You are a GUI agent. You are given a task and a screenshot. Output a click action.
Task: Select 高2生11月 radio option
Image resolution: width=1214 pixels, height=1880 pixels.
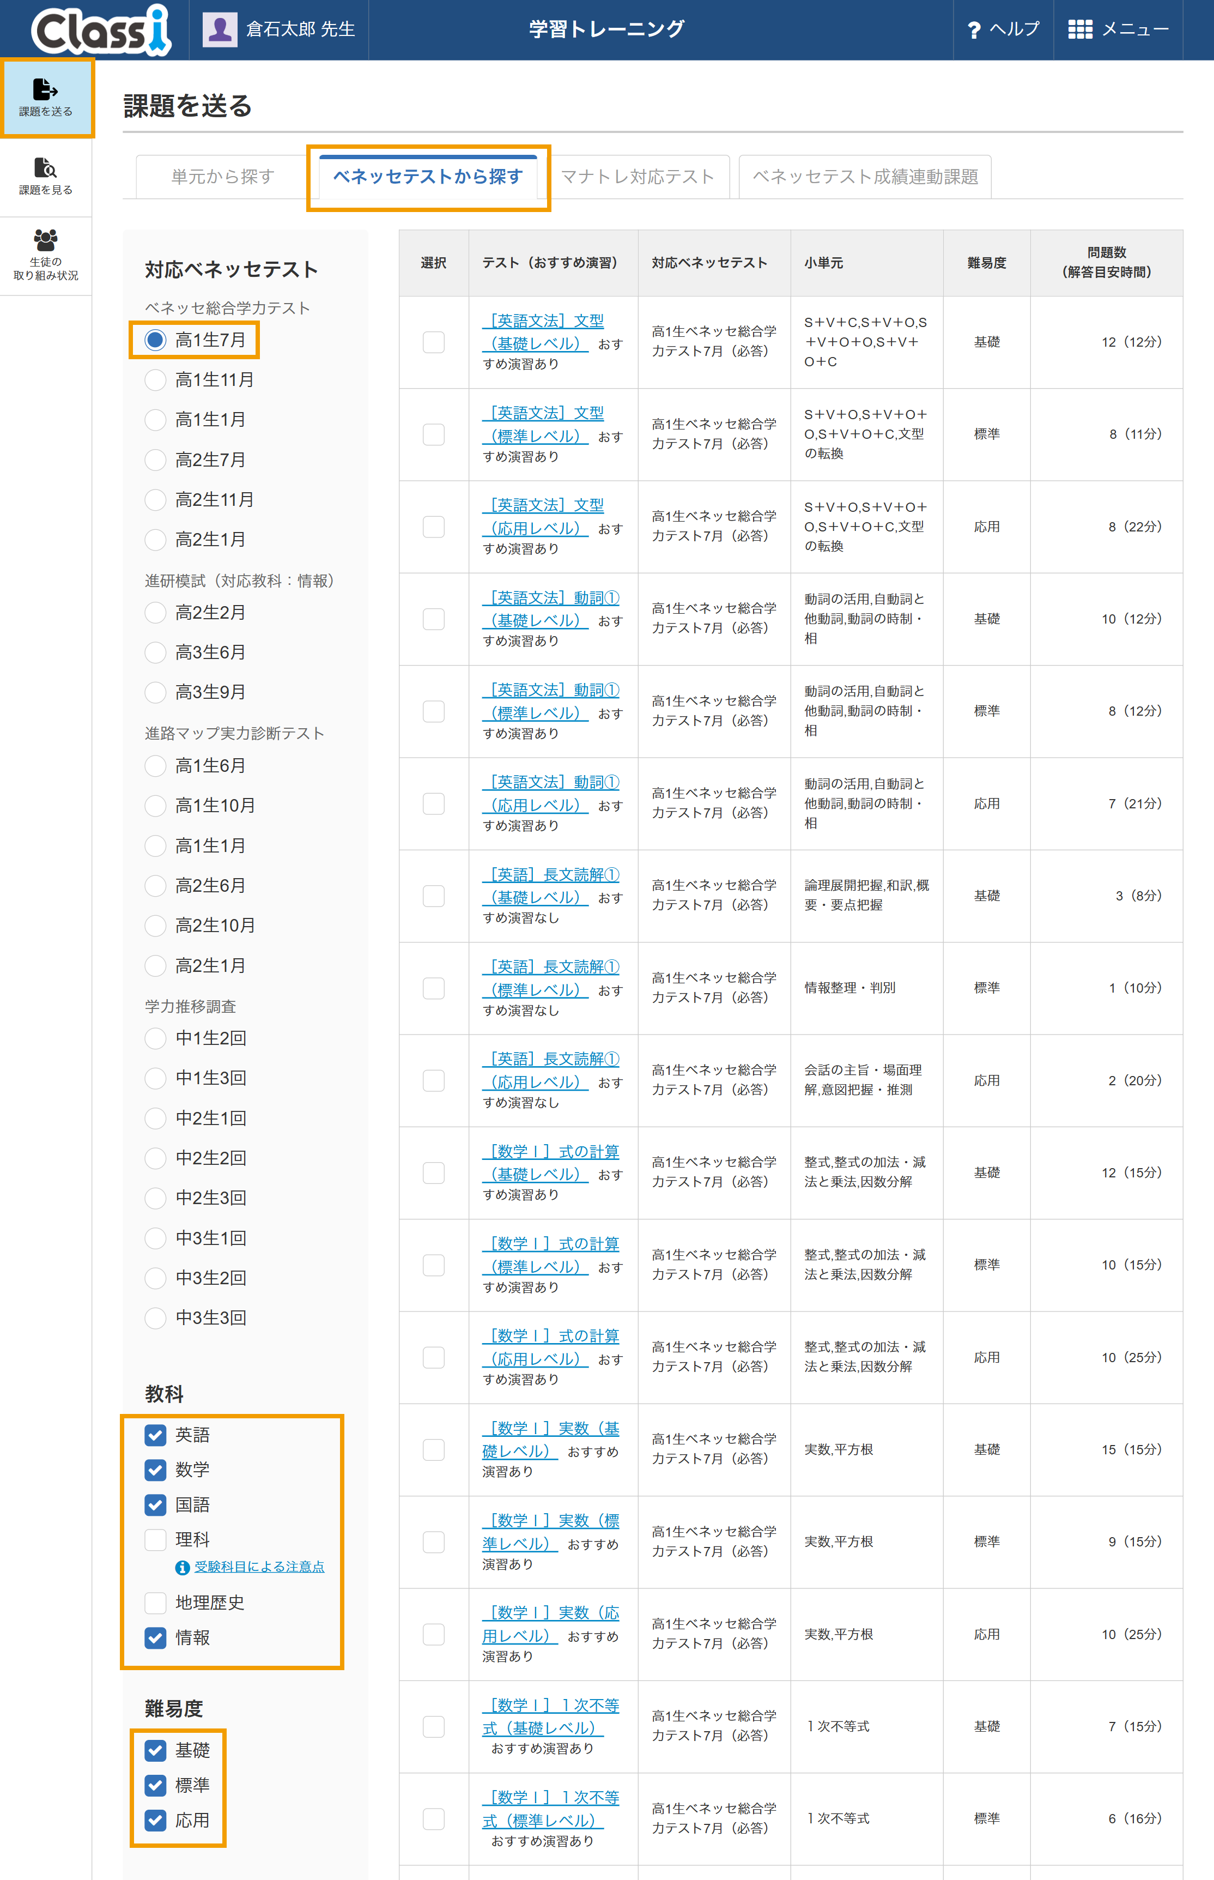point(155,500)
